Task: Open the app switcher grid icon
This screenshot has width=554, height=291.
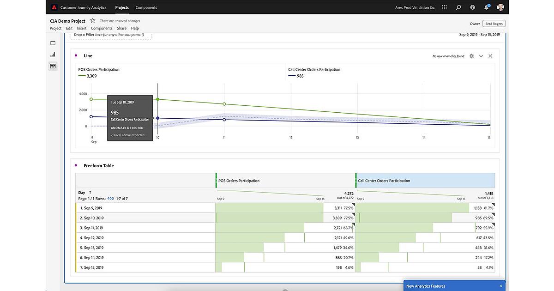Action: tap(444, 7)
